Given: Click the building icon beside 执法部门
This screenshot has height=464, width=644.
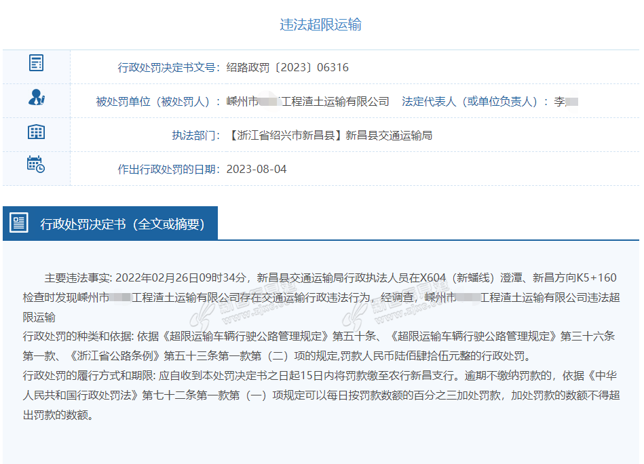Looking at the screenshot, I should pos(36,132).
